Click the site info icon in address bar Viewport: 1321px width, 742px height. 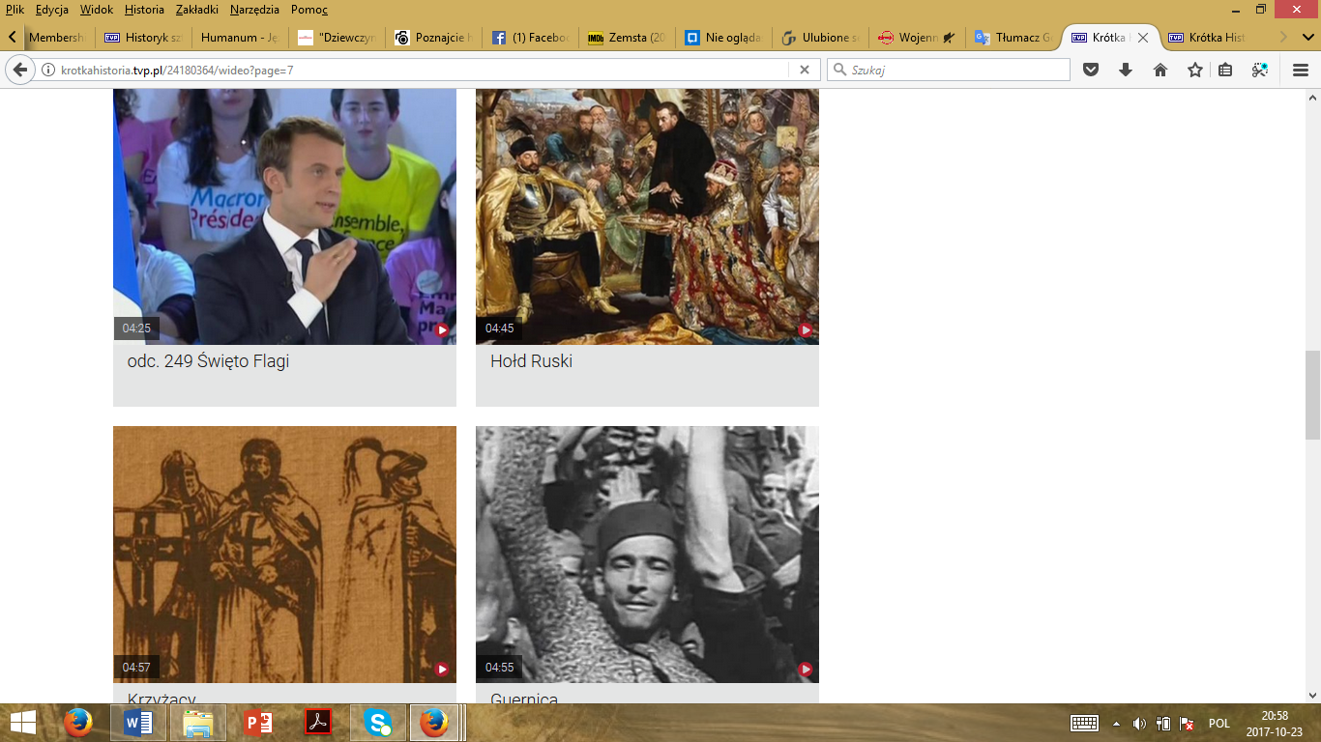(x=48, y=70)
